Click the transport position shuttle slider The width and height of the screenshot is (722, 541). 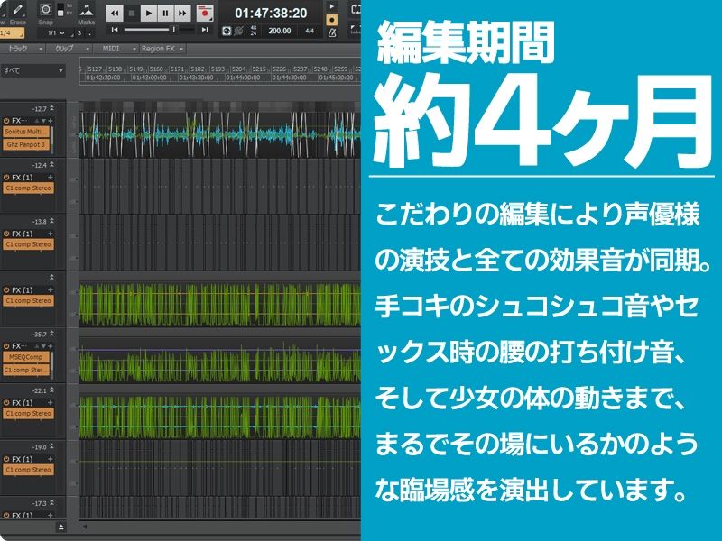point(175,29)
